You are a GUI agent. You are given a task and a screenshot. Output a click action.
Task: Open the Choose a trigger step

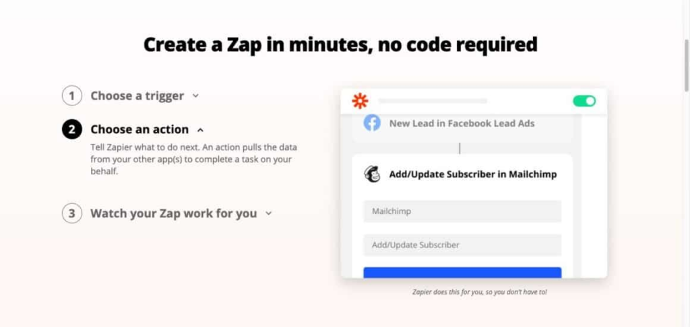137,96
